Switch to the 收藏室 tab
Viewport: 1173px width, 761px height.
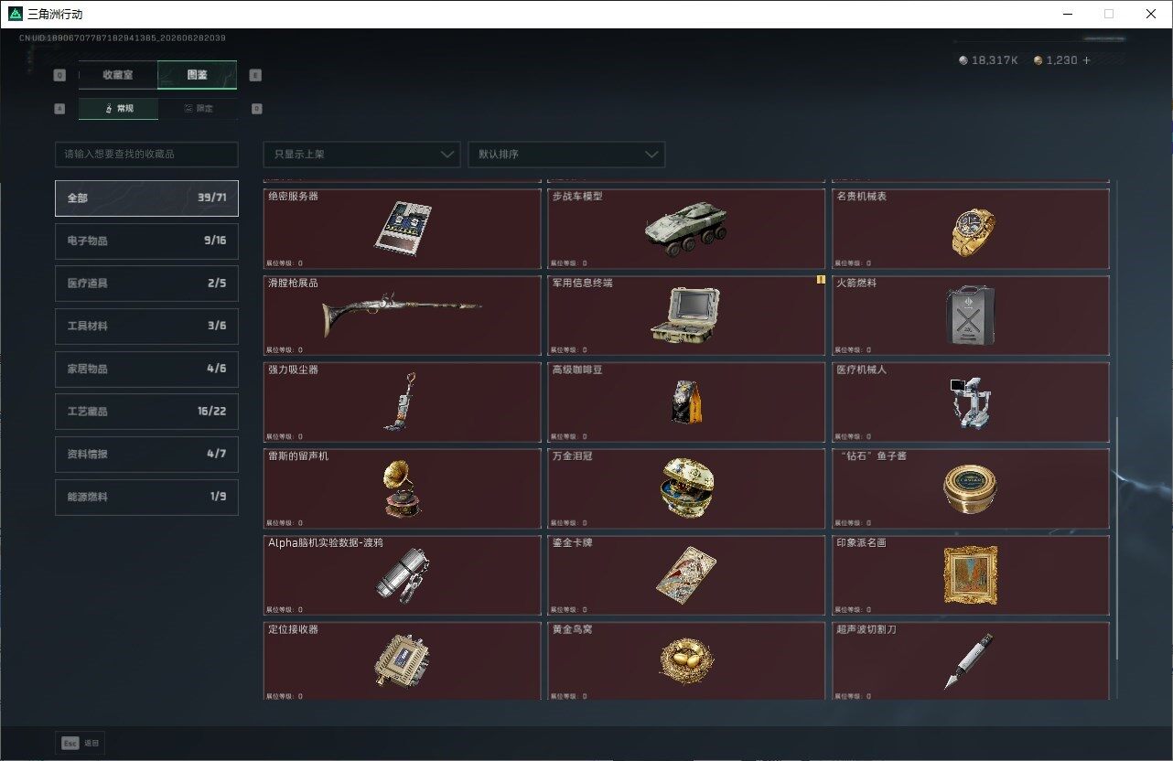(x=118, y=75)
